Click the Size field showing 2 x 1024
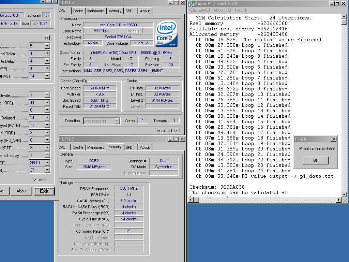The width and height of the screenshot is (349, 262). (41, 24)
